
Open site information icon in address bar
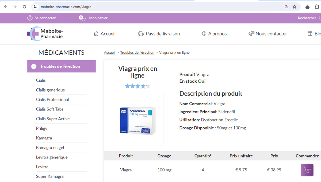[x=36, y=7]
